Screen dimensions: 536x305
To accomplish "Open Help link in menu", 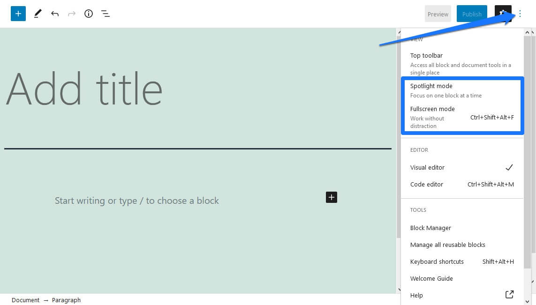I will click(x=462, y=295).
